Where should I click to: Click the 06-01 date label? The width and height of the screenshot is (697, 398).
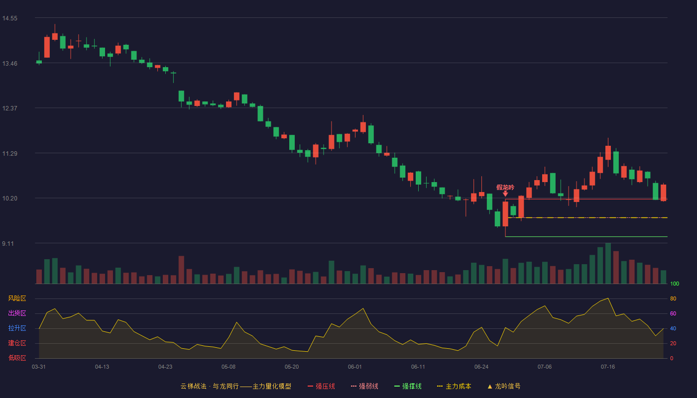[x=355, y=367]
